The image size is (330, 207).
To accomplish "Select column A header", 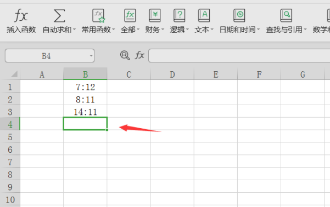I will (x=42, y=74).
